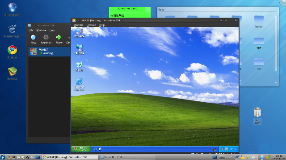Click the green Show arrow icon

59,37
